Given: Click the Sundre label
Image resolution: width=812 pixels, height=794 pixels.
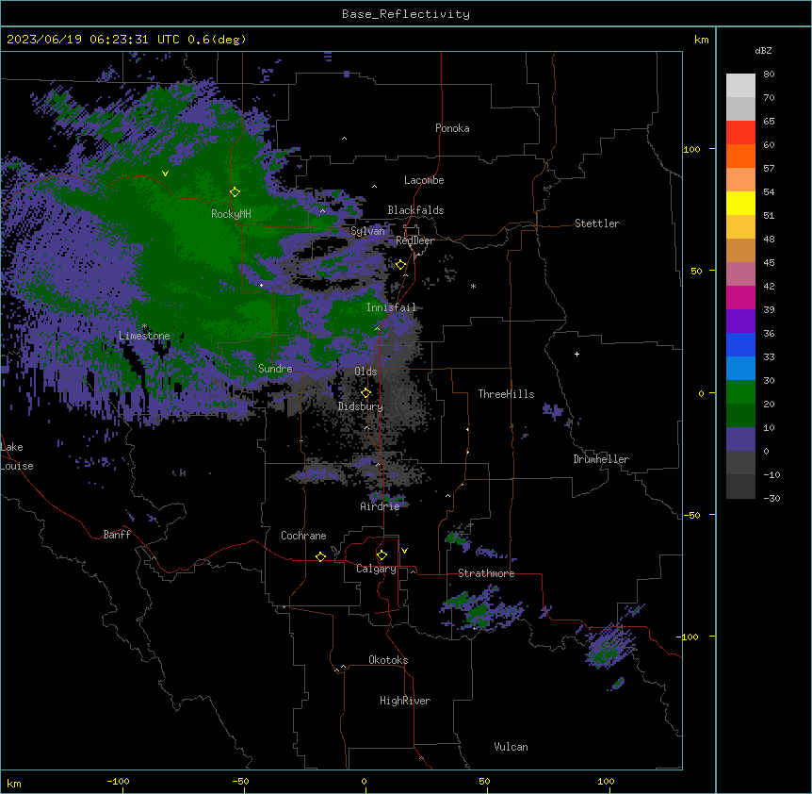Looking at the screenshot, I should (275, 369).
